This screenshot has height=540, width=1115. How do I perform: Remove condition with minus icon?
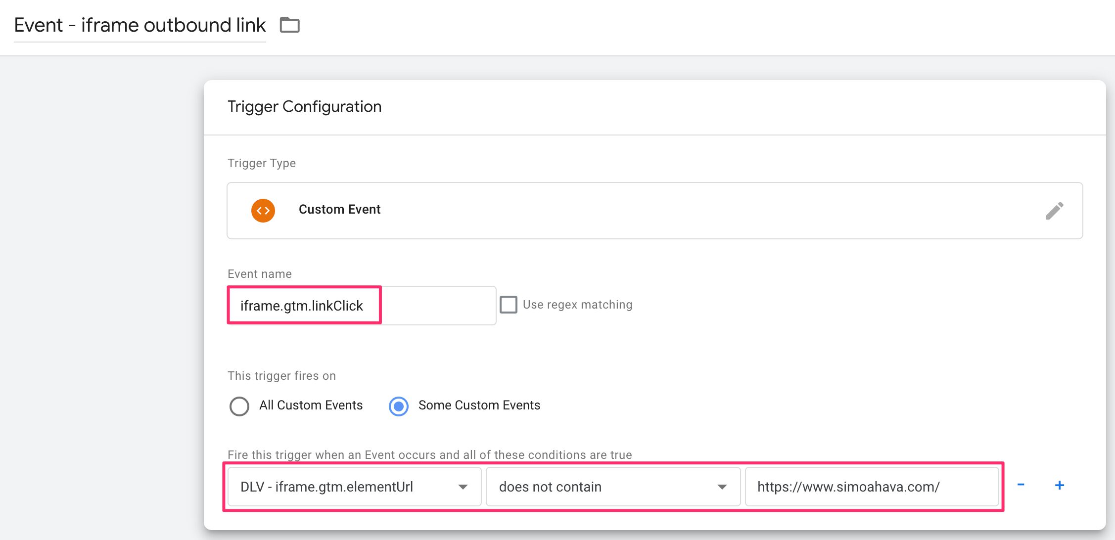point(1021,485)
